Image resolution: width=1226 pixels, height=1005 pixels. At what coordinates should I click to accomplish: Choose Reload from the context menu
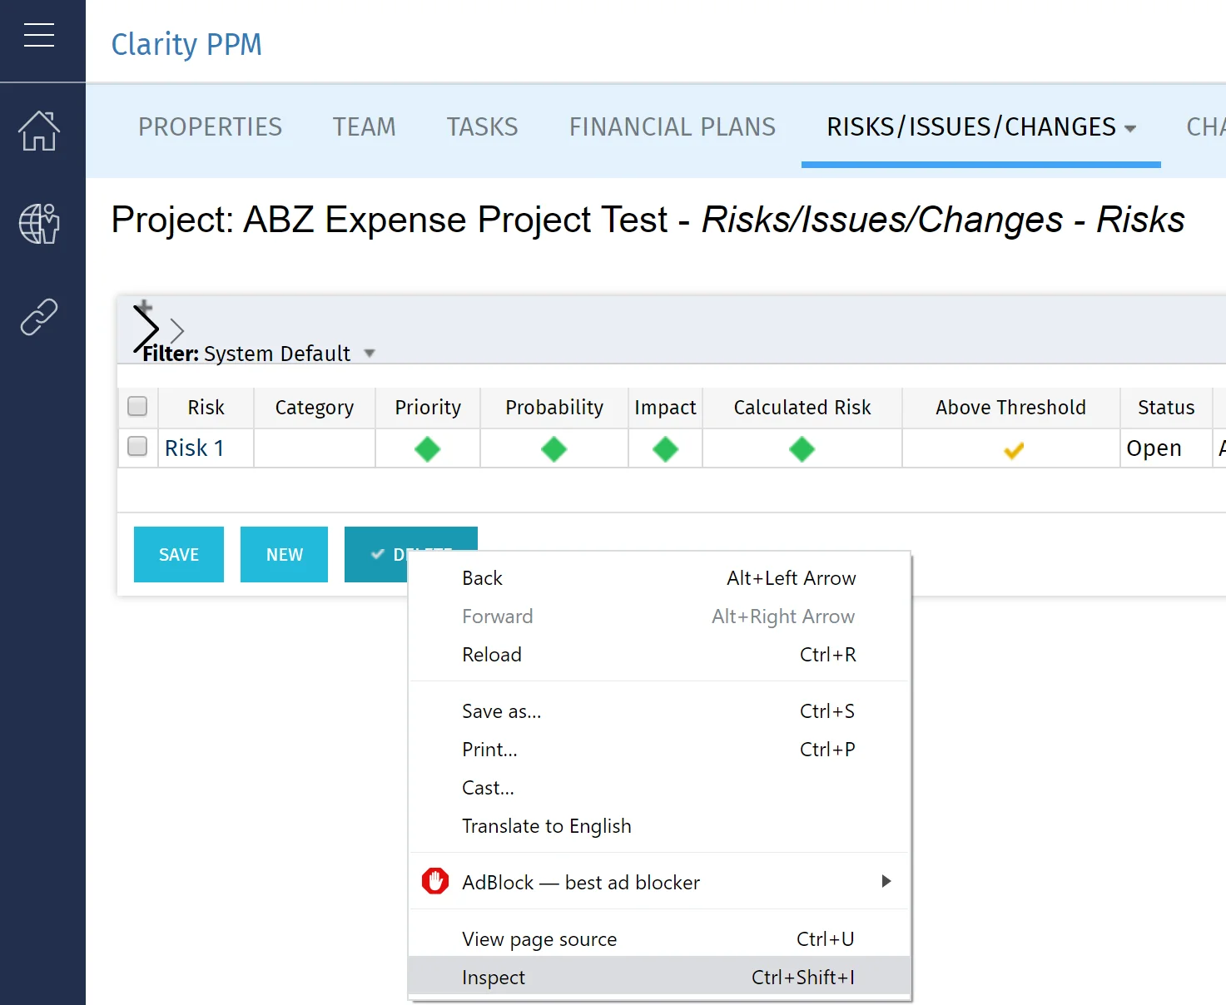coord(660,655)
